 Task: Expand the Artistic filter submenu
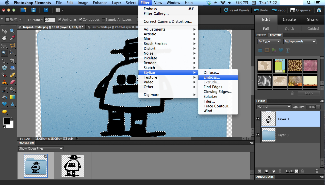(168, 34)
